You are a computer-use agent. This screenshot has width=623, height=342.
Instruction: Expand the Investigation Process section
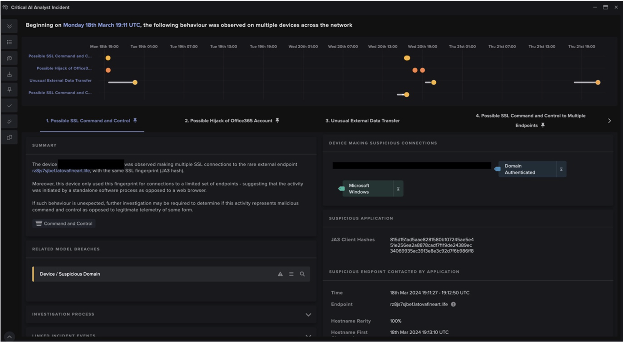point(308,314)
